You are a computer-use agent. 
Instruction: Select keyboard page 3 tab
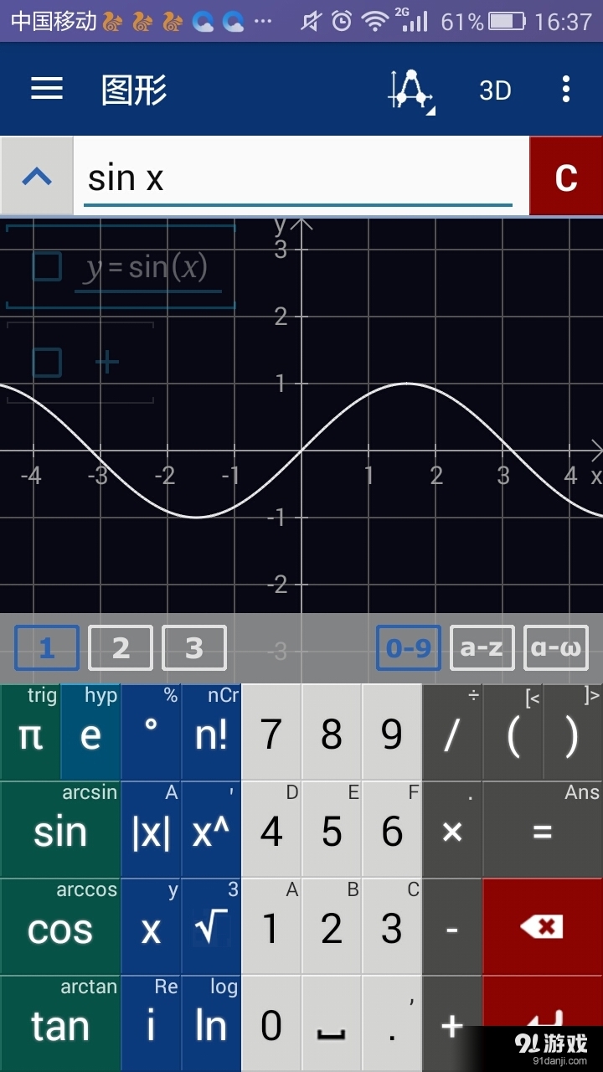[194, 648]
